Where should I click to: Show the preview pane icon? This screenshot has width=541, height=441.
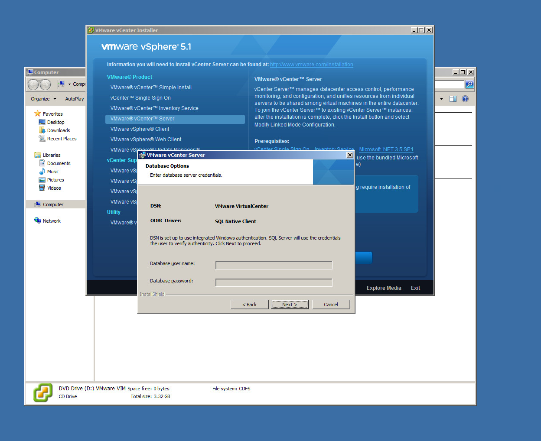pos(453,99)
